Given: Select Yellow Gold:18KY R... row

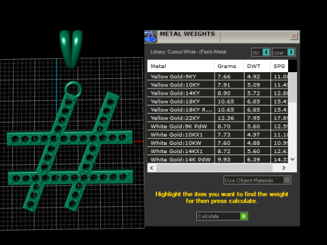Looking at the screenshot, I should (x=218, y=110).
